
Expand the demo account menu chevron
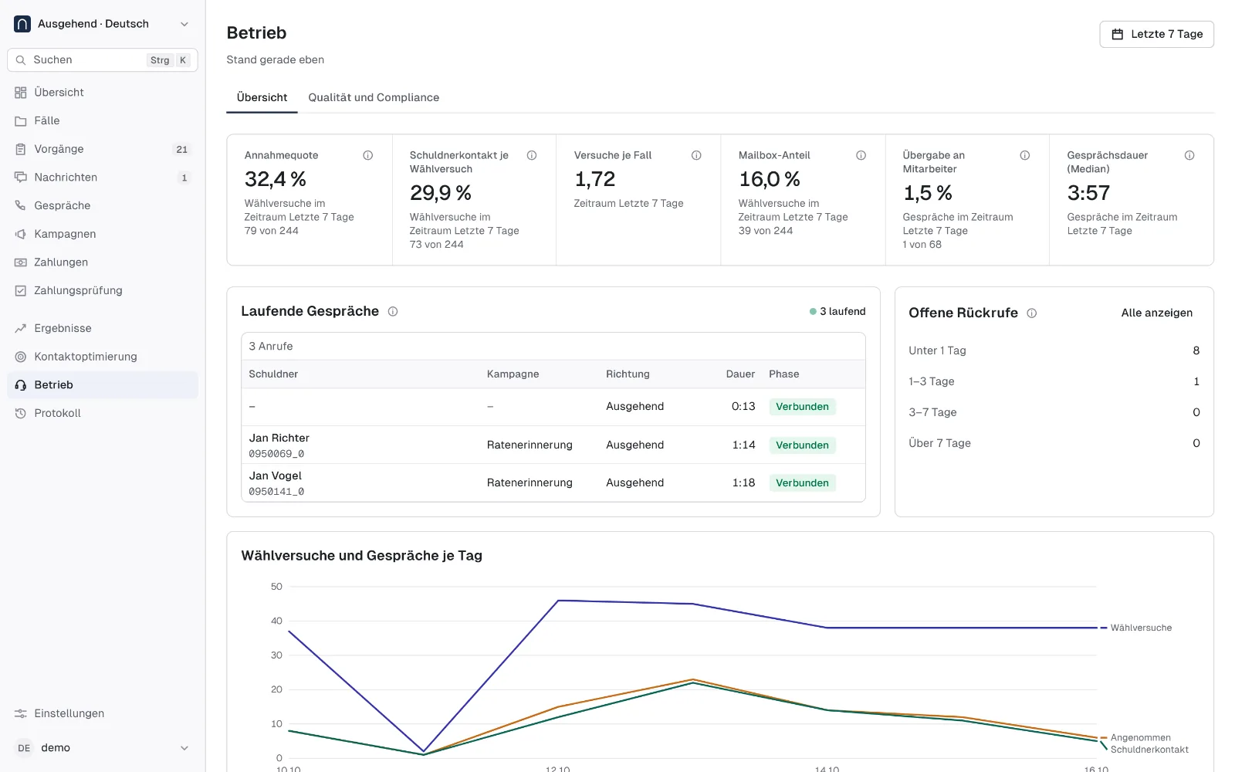click(x=184, y=748)
